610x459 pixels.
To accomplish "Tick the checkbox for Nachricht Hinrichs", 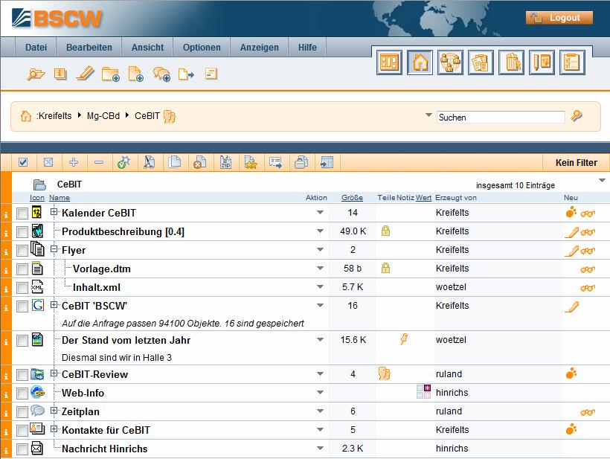I will pos(22,449).
